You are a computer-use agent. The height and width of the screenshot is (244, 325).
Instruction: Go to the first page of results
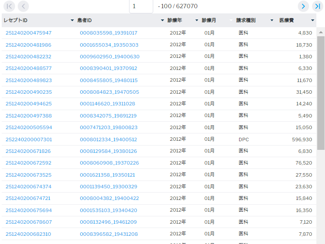pyautogui.click(x=9, y=6)
